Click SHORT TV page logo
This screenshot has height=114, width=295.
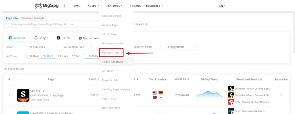[23, 95]
